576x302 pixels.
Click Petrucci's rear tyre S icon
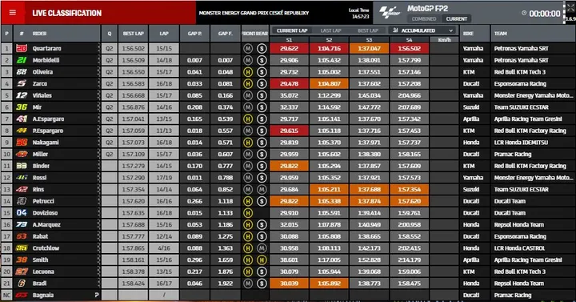[x=262, y=201]
